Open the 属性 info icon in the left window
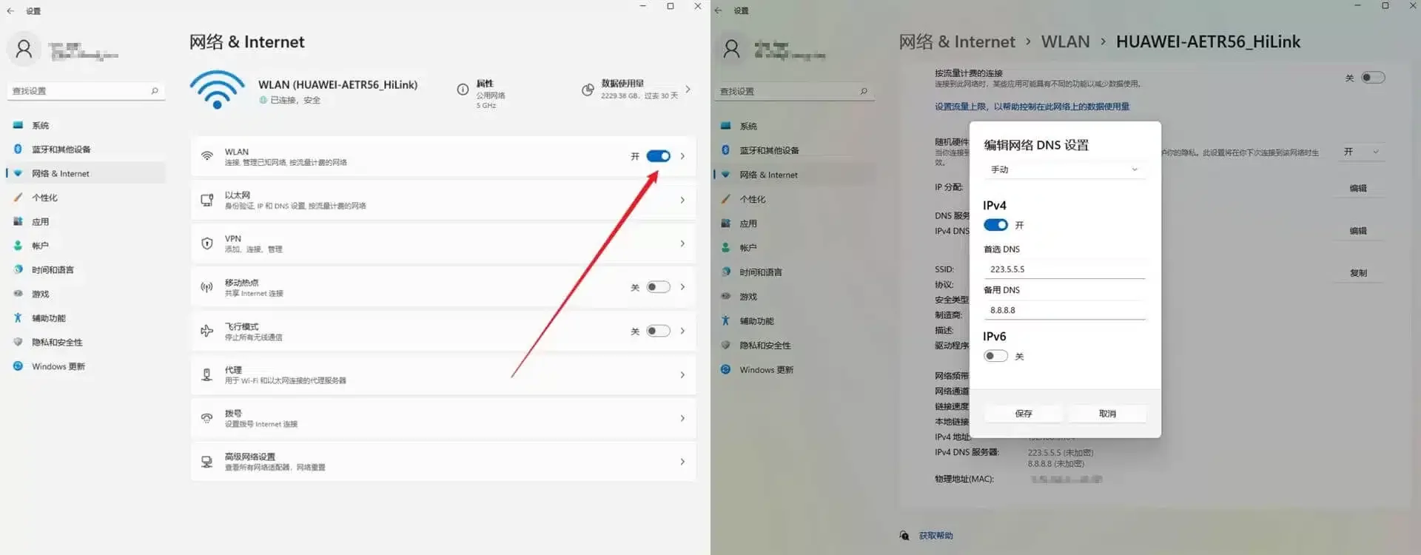The width and height of the screenshot is (1421, 555). pos(463,90)
